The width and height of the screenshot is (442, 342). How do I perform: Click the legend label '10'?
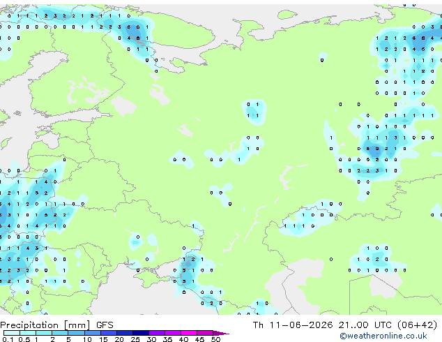87,339
